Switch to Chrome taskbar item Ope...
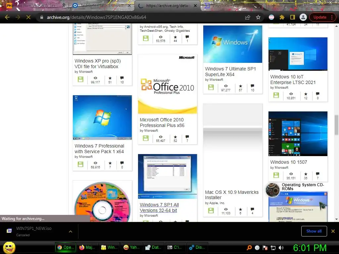339x254 pixels. point(66,247)
